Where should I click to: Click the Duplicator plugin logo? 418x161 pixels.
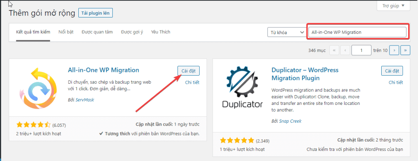242,87
